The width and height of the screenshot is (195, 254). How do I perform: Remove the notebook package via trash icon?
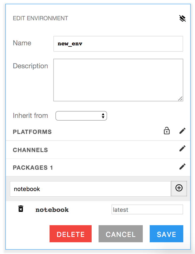21,209
